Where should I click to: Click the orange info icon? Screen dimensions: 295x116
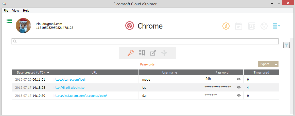[x=226, y=26]
